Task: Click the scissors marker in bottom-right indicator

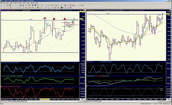Action: 161,89
